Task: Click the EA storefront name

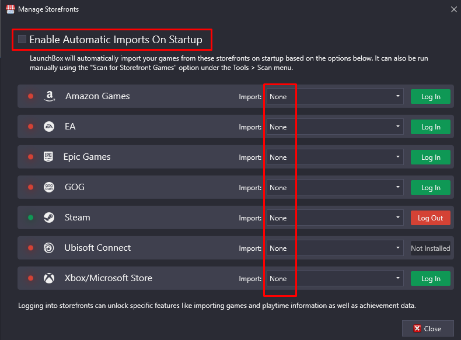Action: (x=70, y=127)
